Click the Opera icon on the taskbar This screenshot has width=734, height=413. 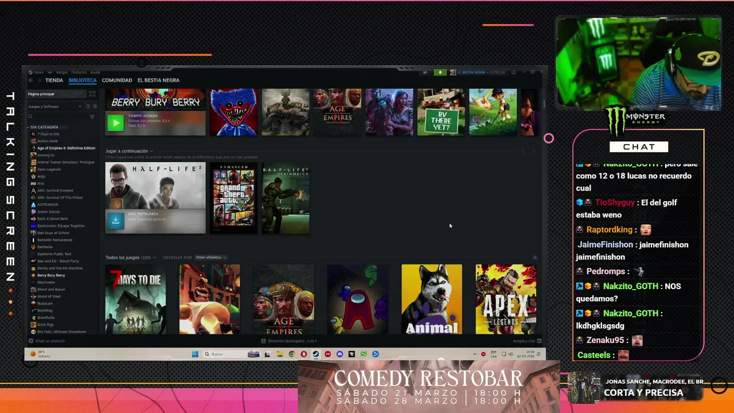pyautogui.click(x=304, y=354)
